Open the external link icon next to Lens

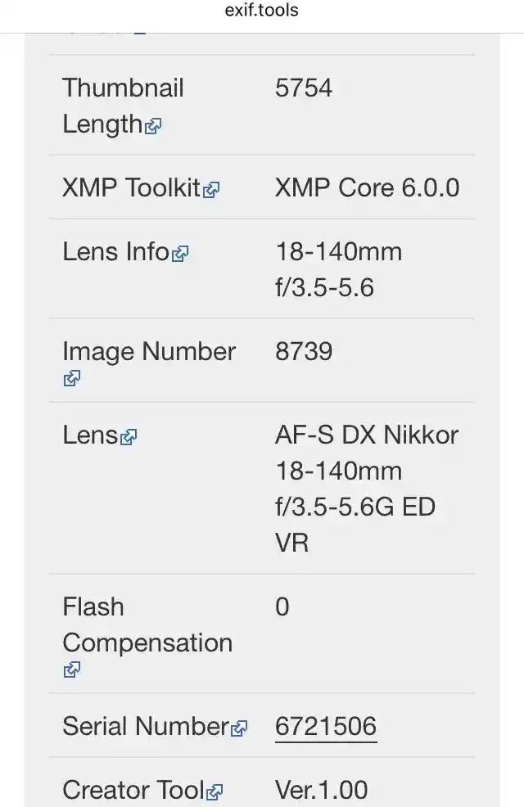pyautogui.click(x=128, y=437)
